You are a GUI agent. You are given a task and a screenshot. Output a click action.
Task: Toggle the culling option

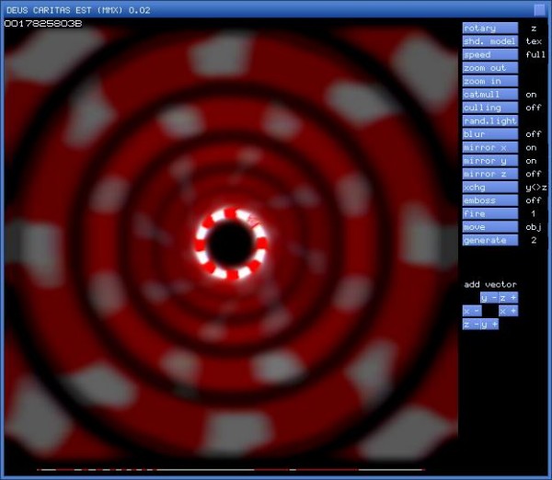(489, 108)
